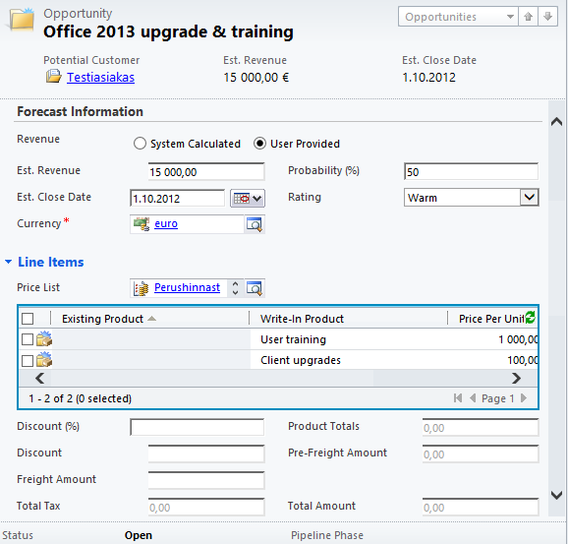Viewport: 568px width, 544px height.
Task: Check the User training row checkbox
Action: coord(28,339)
